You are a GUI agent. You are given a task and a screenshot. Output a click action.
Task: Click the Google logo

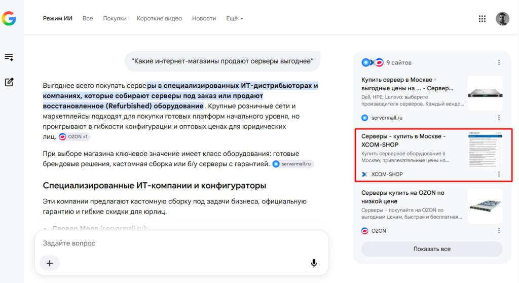[9, 19]
